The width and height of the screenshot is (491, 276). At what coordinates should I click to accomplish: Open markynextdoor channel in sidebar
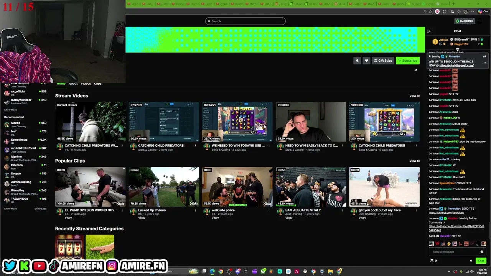(x=25, y=102)
